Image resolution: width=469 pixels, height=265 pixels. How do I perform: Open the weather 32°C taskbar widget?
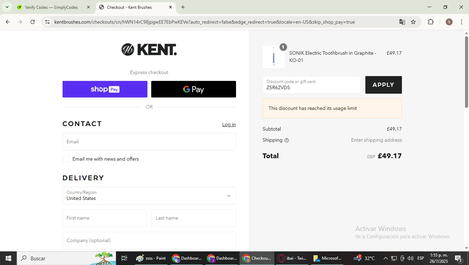pos(364,258)
